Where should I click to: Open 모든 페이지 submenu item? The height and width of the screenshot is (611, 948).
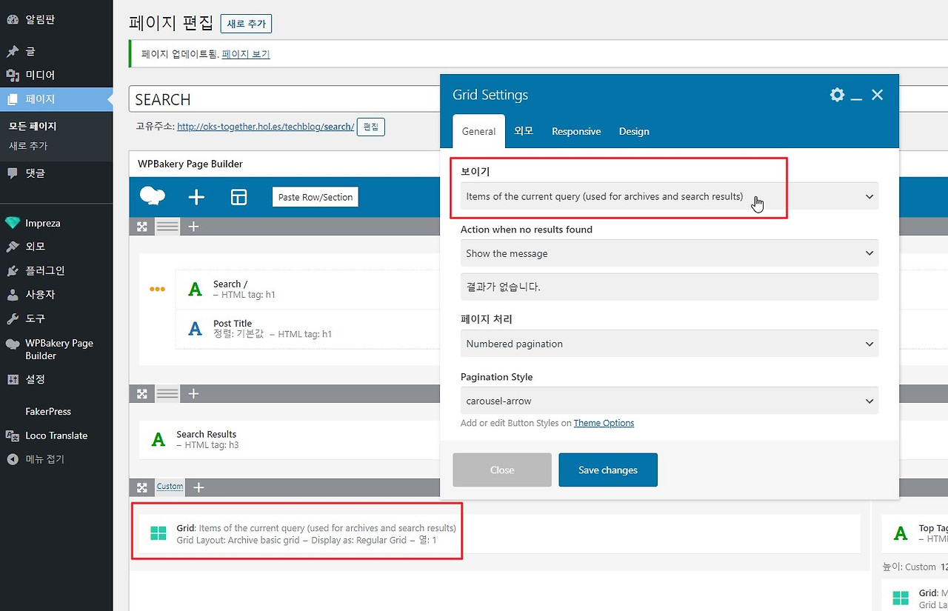point(33,127)
